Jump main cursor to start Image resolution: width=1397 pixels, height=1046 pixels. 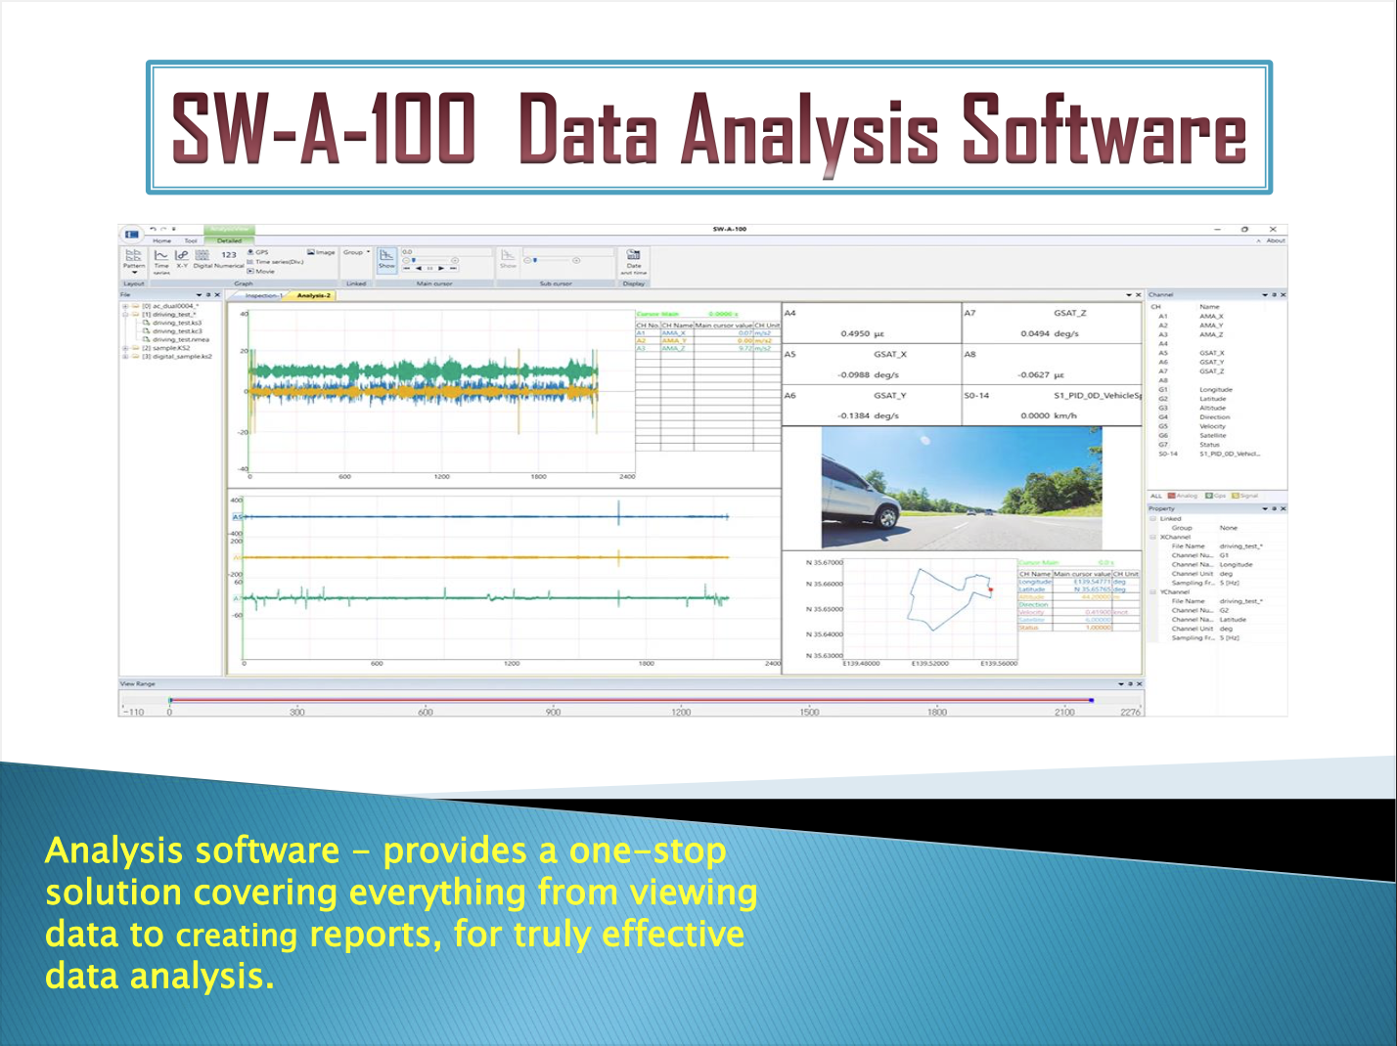(x=407, y=268)
